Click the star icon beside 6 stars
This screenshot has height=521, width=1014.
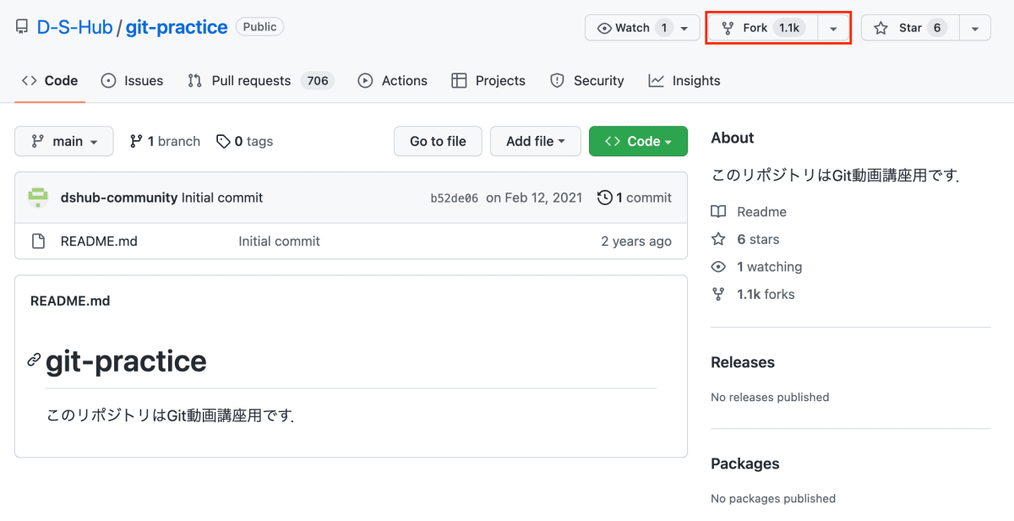[x=718, y=239]
